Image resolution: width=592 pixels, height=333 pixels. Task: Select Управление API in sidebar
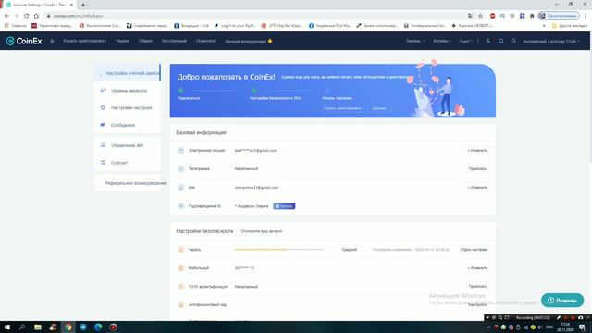point(128,145)
